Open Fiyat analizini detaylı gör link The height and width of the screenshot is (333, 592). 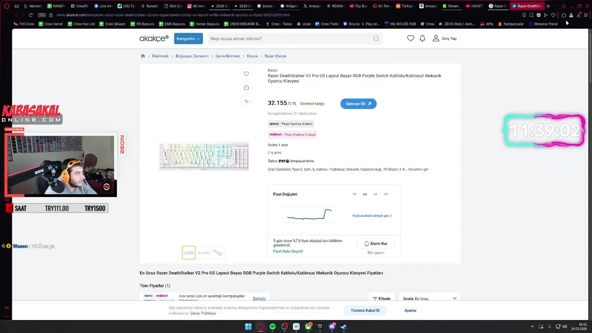tap(372, 216)
